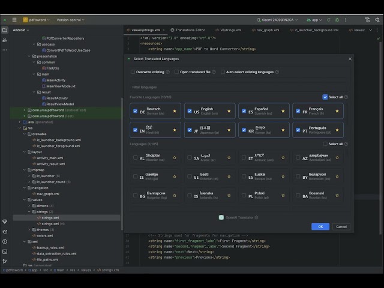The image size is (384, 288).
Task: Check the Arabic language checkbox
Action: coord(190,157)
